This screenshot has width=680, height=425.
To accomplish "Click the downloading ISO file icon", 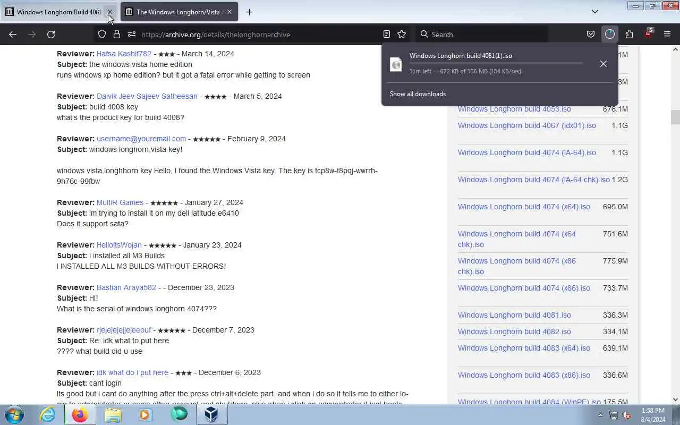I will [x=396, y=64].
